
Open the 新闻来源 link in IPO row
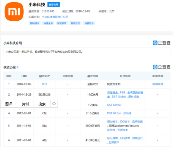158,84
